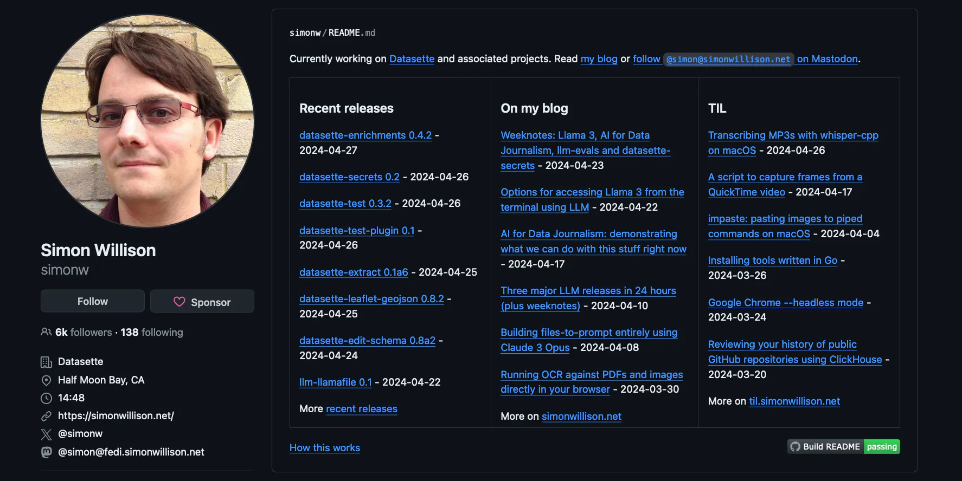Open https://simonwillison.net/ website link

click(116, 416)
